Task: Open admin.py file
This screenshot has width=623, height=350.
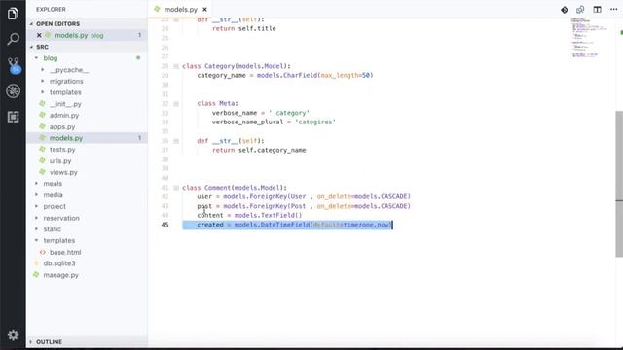Action: [64, 115]
